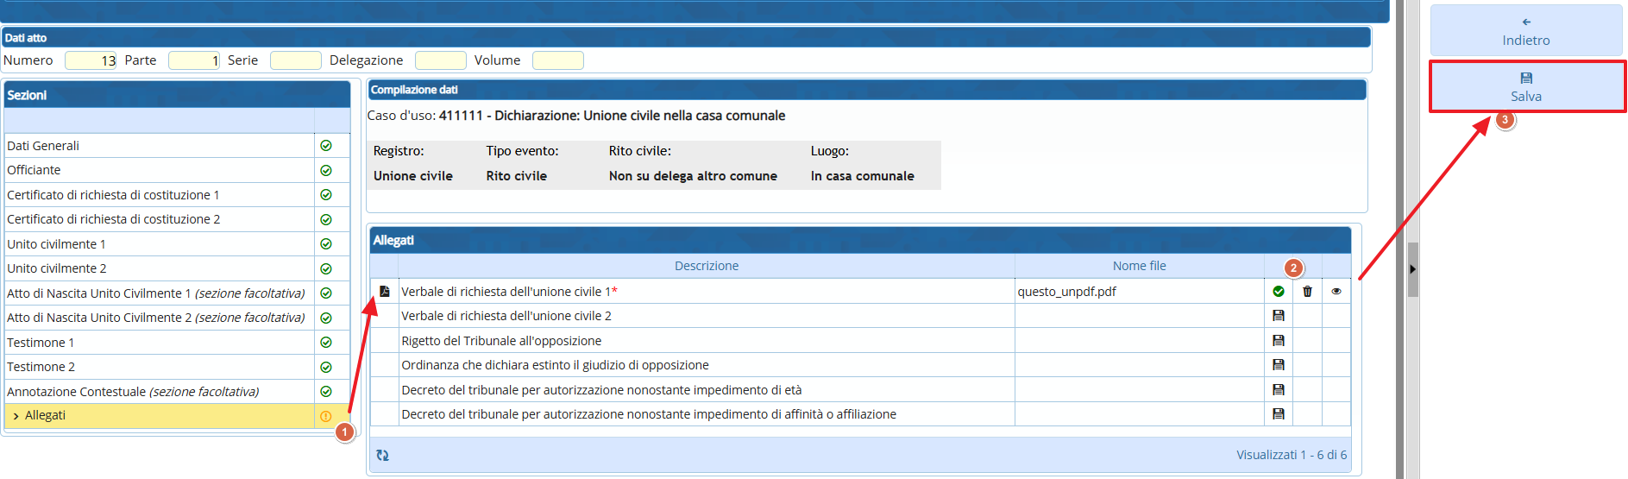This screenshot has height=479, width=1628.
Task: Upload file for Rigetto del Tribunale row
Action: tap(1278, 341)
